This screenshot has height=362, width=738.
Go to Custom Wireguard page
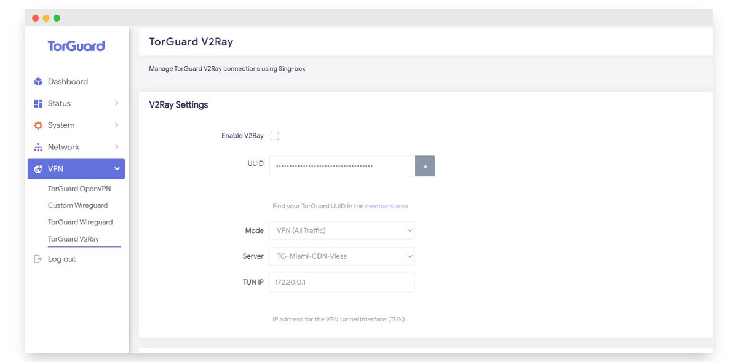click(x=77, y=205)
